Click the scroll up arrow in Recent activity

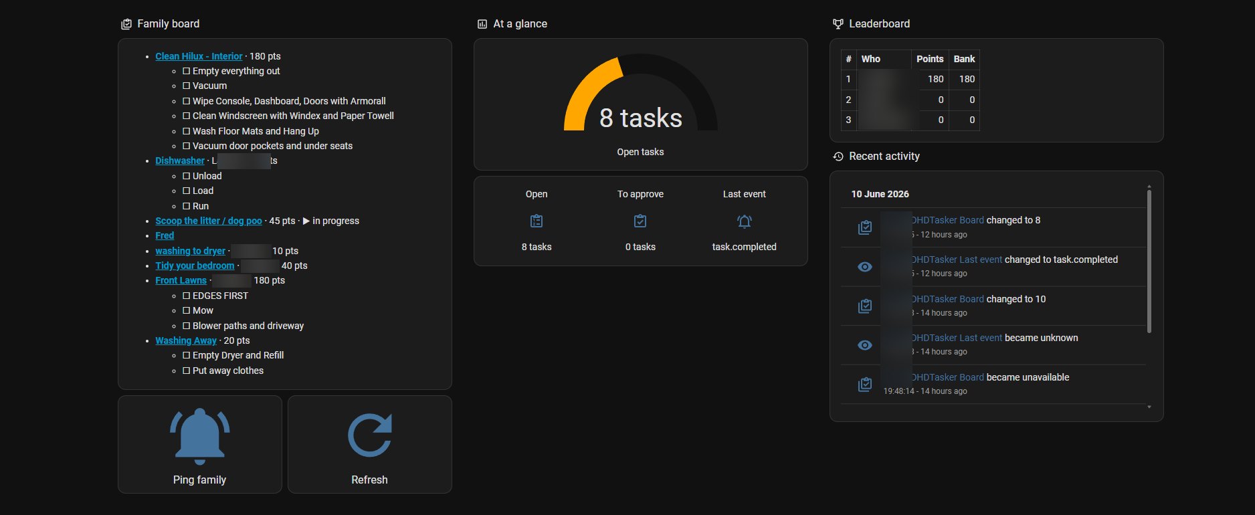click(1149, 187)
